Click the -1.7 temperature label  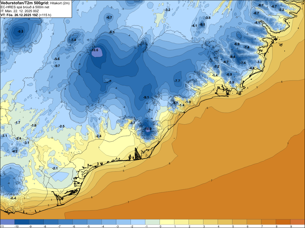pyautogui.click(x=17, y=123)
